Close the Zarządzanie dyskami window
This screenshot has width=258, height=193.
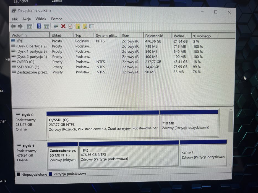[x=229, y=12]
